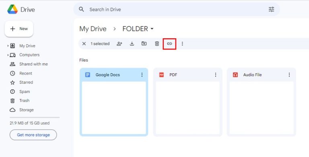Move selected file to trash icon
The height and width of the screenshot is (157, 309).
tap(157, 43)
